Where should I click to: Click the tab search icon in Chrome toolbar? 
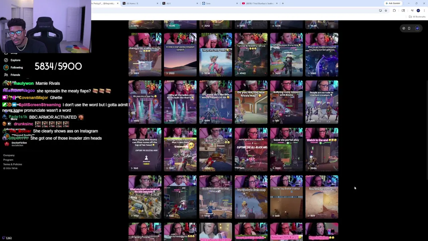(x=403, y=11)
